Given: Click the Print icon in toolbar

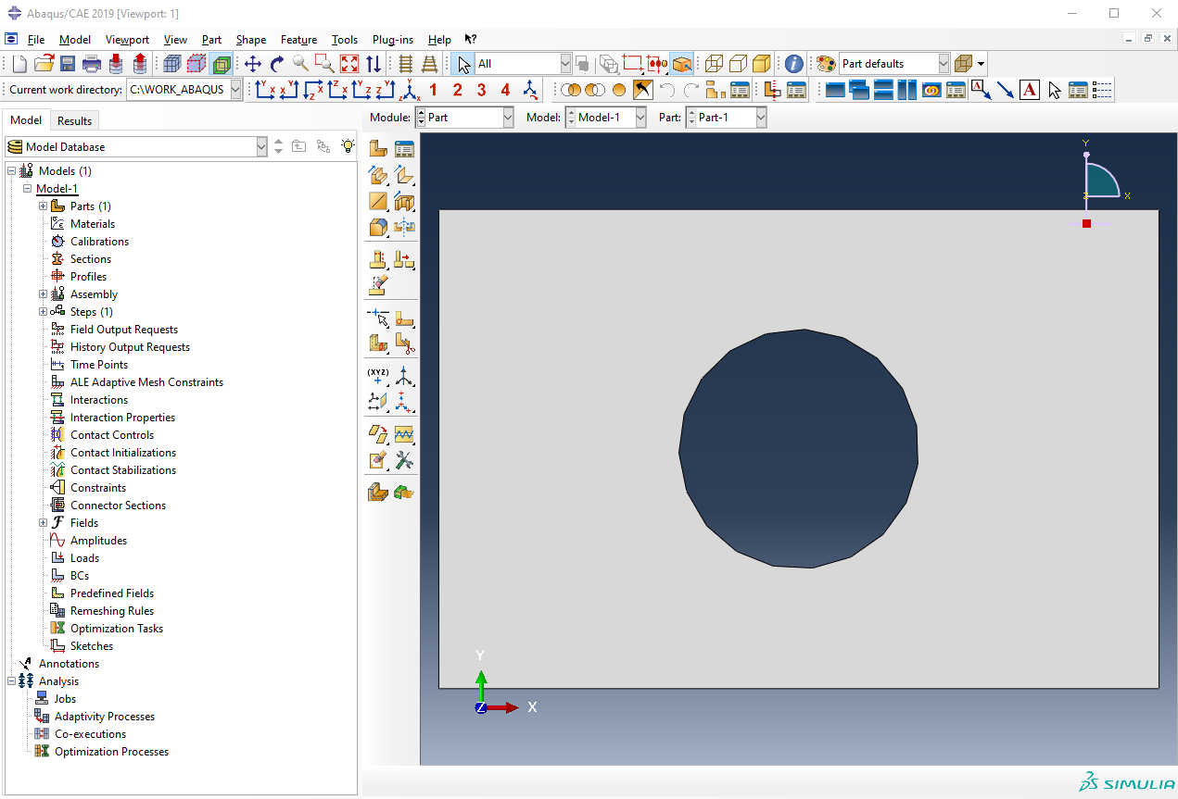Looking at the screenshot, I should [x=92, y=64].
